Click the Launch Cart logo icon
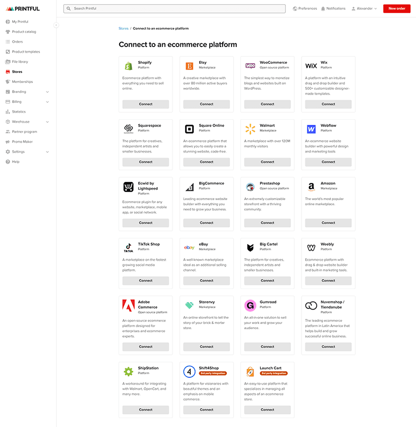Viewport: 416px width, 427px height. pyautogui.click(x=250, y=372)
